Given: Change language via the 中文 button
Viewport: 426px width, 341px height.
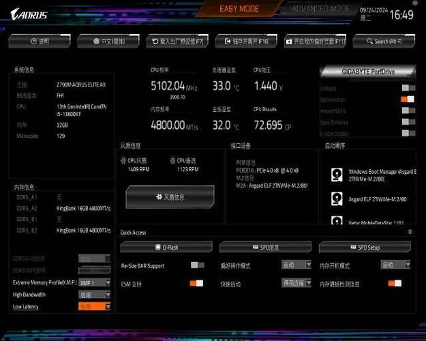Looking at the screenshot, I should 108,42.
